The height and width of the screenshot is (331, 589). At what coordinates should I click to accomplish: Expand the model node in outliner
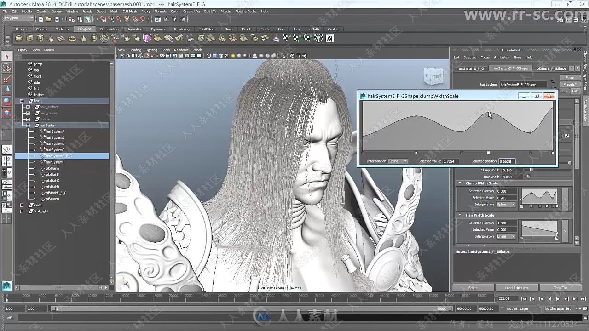pyautogui.click(x=22, y=205)
